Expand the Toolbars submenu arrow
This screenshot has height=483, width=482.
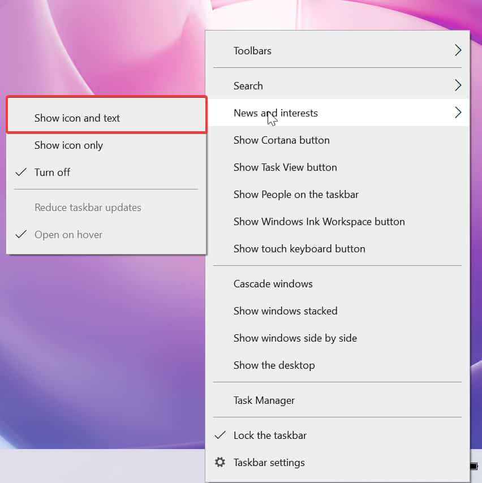tap(458, 50)
